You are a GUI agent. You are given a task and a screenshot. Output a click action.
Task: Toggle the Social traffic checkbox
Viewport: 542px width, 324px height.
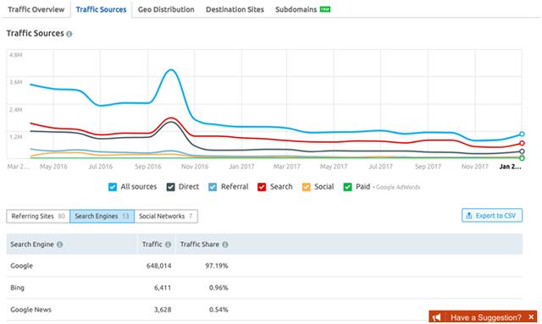click(x=307, y=187)
